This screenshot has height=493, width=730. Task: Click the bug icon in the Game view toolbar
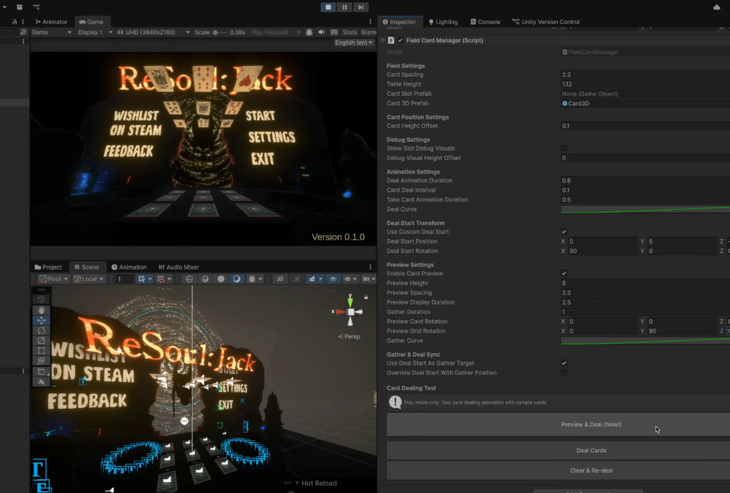pyautogui.click(x=309, y=32)
